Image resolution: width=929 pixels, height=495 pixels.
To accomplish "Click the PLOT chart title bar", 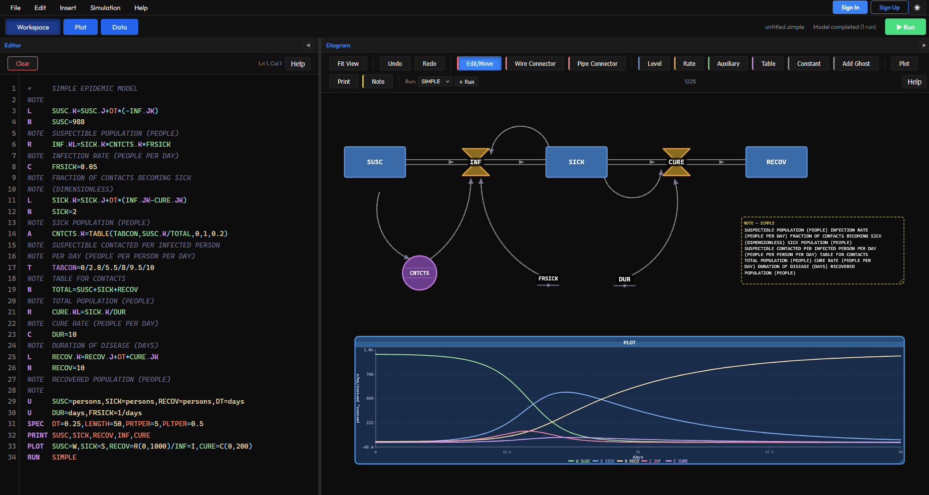I will click(629, 342).
